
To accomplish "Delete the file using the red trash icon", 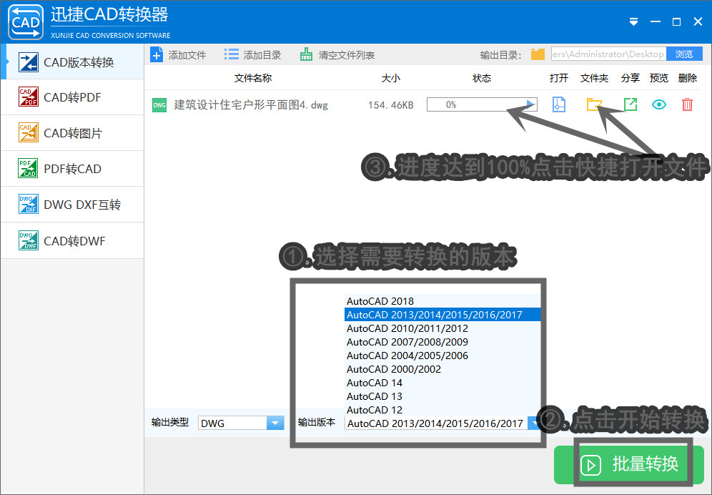I will (x=688, y=104).
